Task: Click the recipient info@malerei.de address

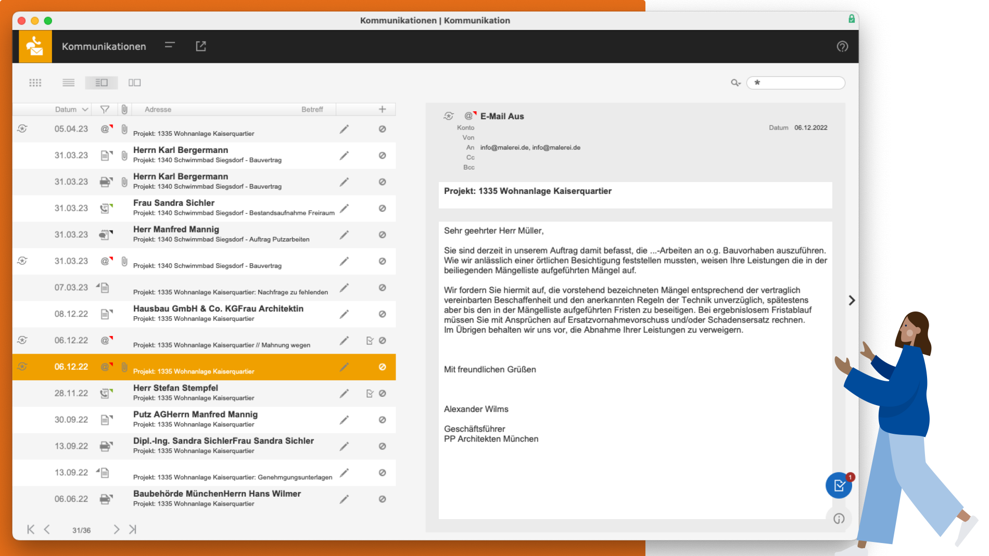Action: [x=530, y=148]
